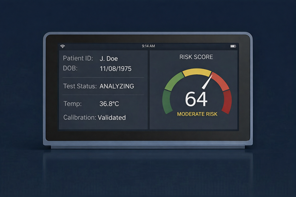Tap the ANALYZING status value
The width and height of the screenshot is (296, 197).
pos(117,86)
